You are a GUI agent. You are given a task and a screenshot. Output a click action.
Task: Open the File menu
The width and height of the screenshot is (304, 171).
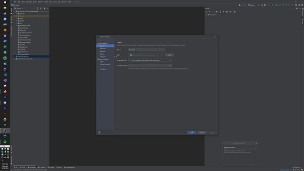15,2
